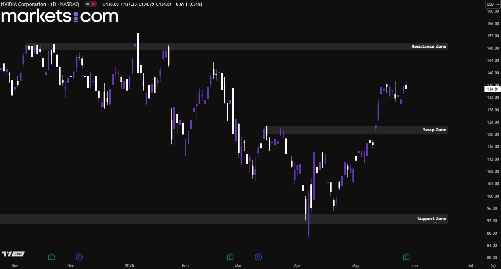Open the dividend marker between Mar and Apr

pos(258,257)
